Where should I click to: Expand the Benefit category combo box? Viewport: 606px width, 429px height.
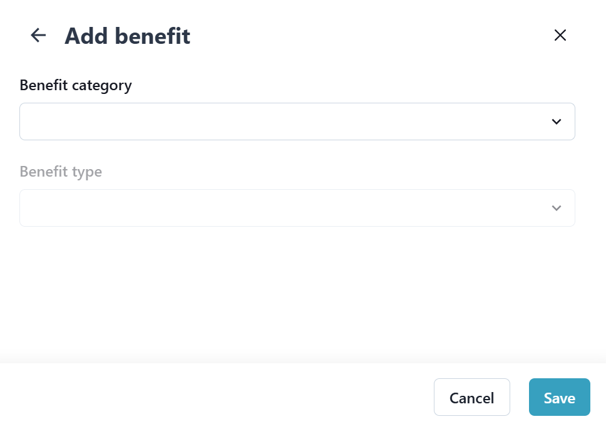pyautogui.click(x=297, y=121)
